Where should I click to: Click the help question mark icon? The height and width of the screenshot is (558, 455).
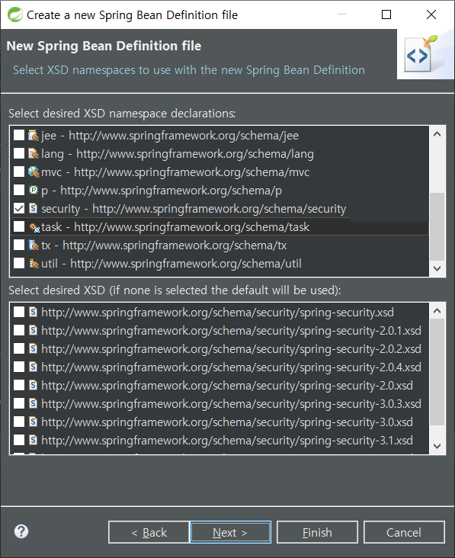pyautogui.click(x=21, y=531)
